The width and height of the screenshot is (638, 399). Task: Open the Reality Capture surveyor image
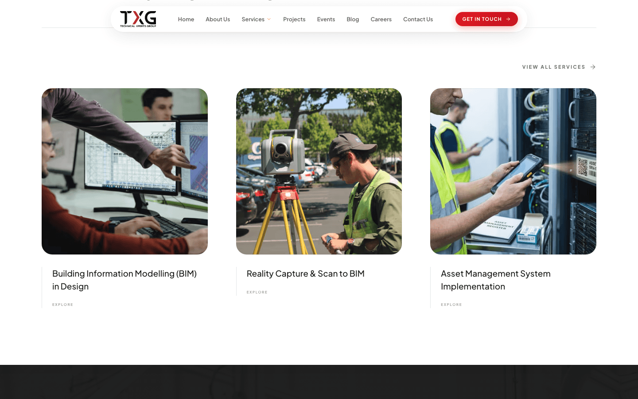pos(319,171)
